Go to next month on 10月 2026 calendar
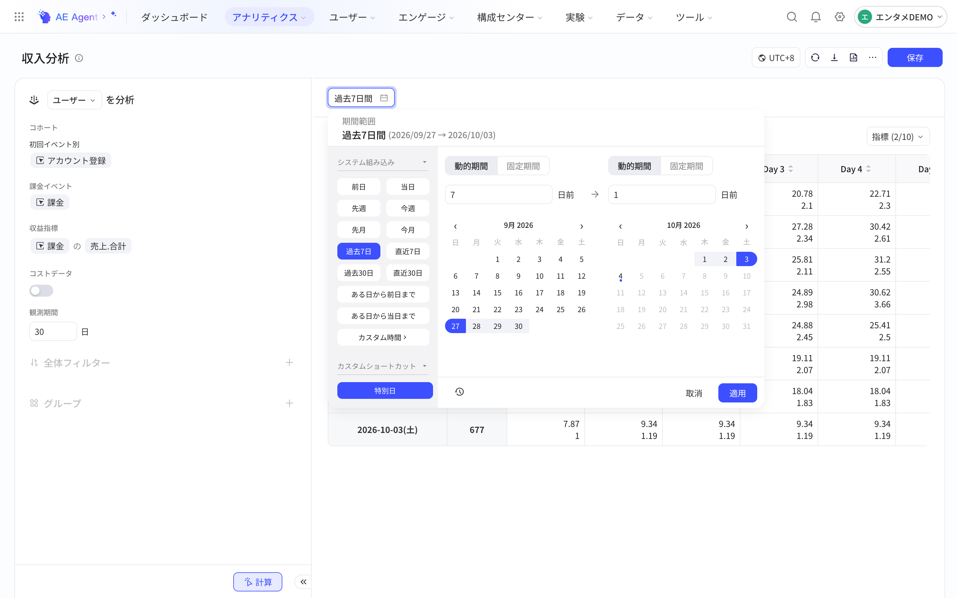 [747, 226]
